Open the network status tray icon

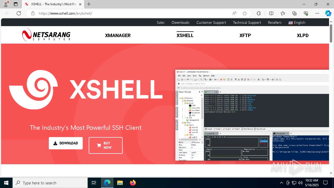pyautogui.click(x=294, y=183)
